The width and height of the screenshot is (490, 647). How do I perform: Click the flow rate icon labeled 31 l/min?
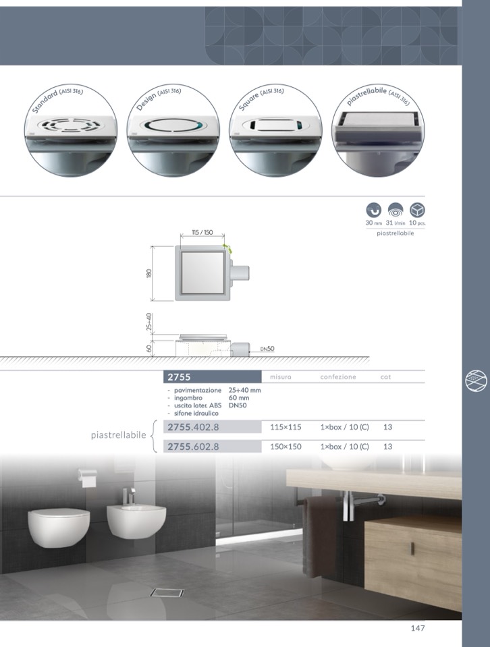pos(395,210)
